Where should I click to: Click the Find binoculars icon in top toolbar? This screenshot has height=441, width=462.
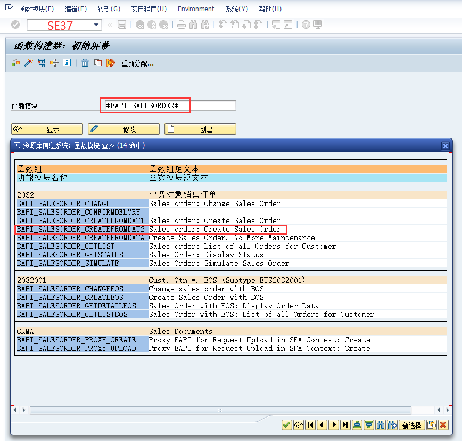coord(193,24)
